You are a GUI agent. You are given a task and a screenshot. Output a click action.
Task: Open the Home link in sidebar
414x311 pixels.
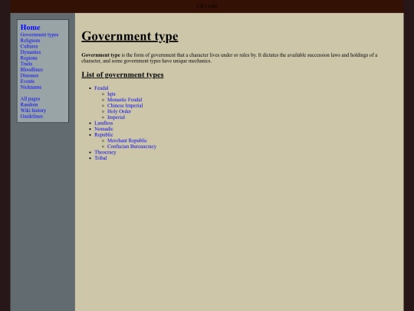[x=31, y=27]
